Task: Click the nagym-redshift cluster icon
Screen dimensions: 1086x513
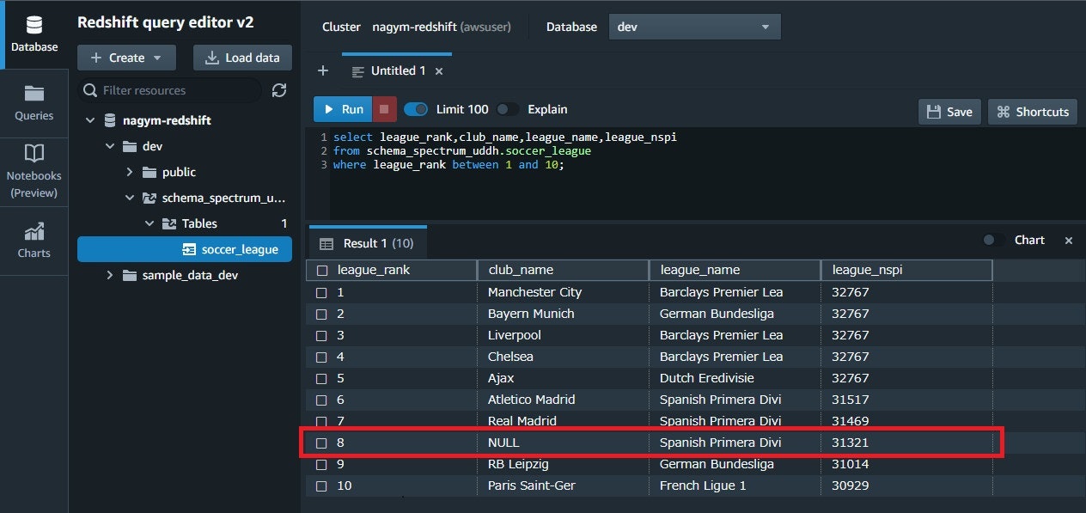Action: tap(110, 120)
